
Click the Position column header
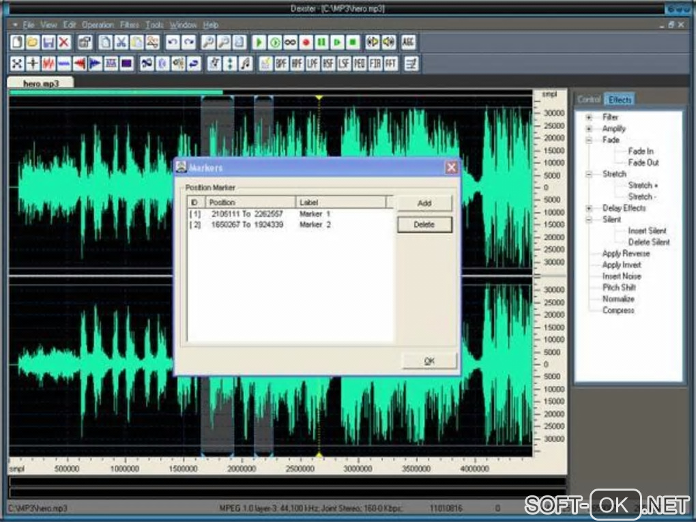tap(250, 203)
